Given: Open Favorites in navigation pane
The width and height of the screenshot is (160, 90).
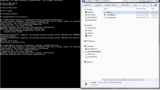Looking at the screenshot, I should tap(89, 9).
